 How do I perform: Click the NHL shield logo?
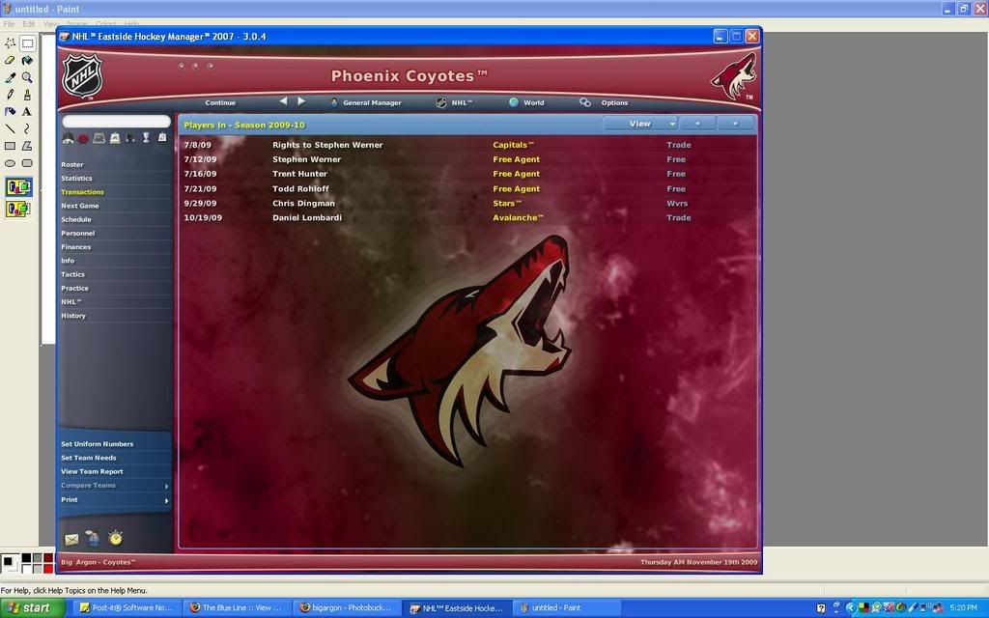click(82, 75)
